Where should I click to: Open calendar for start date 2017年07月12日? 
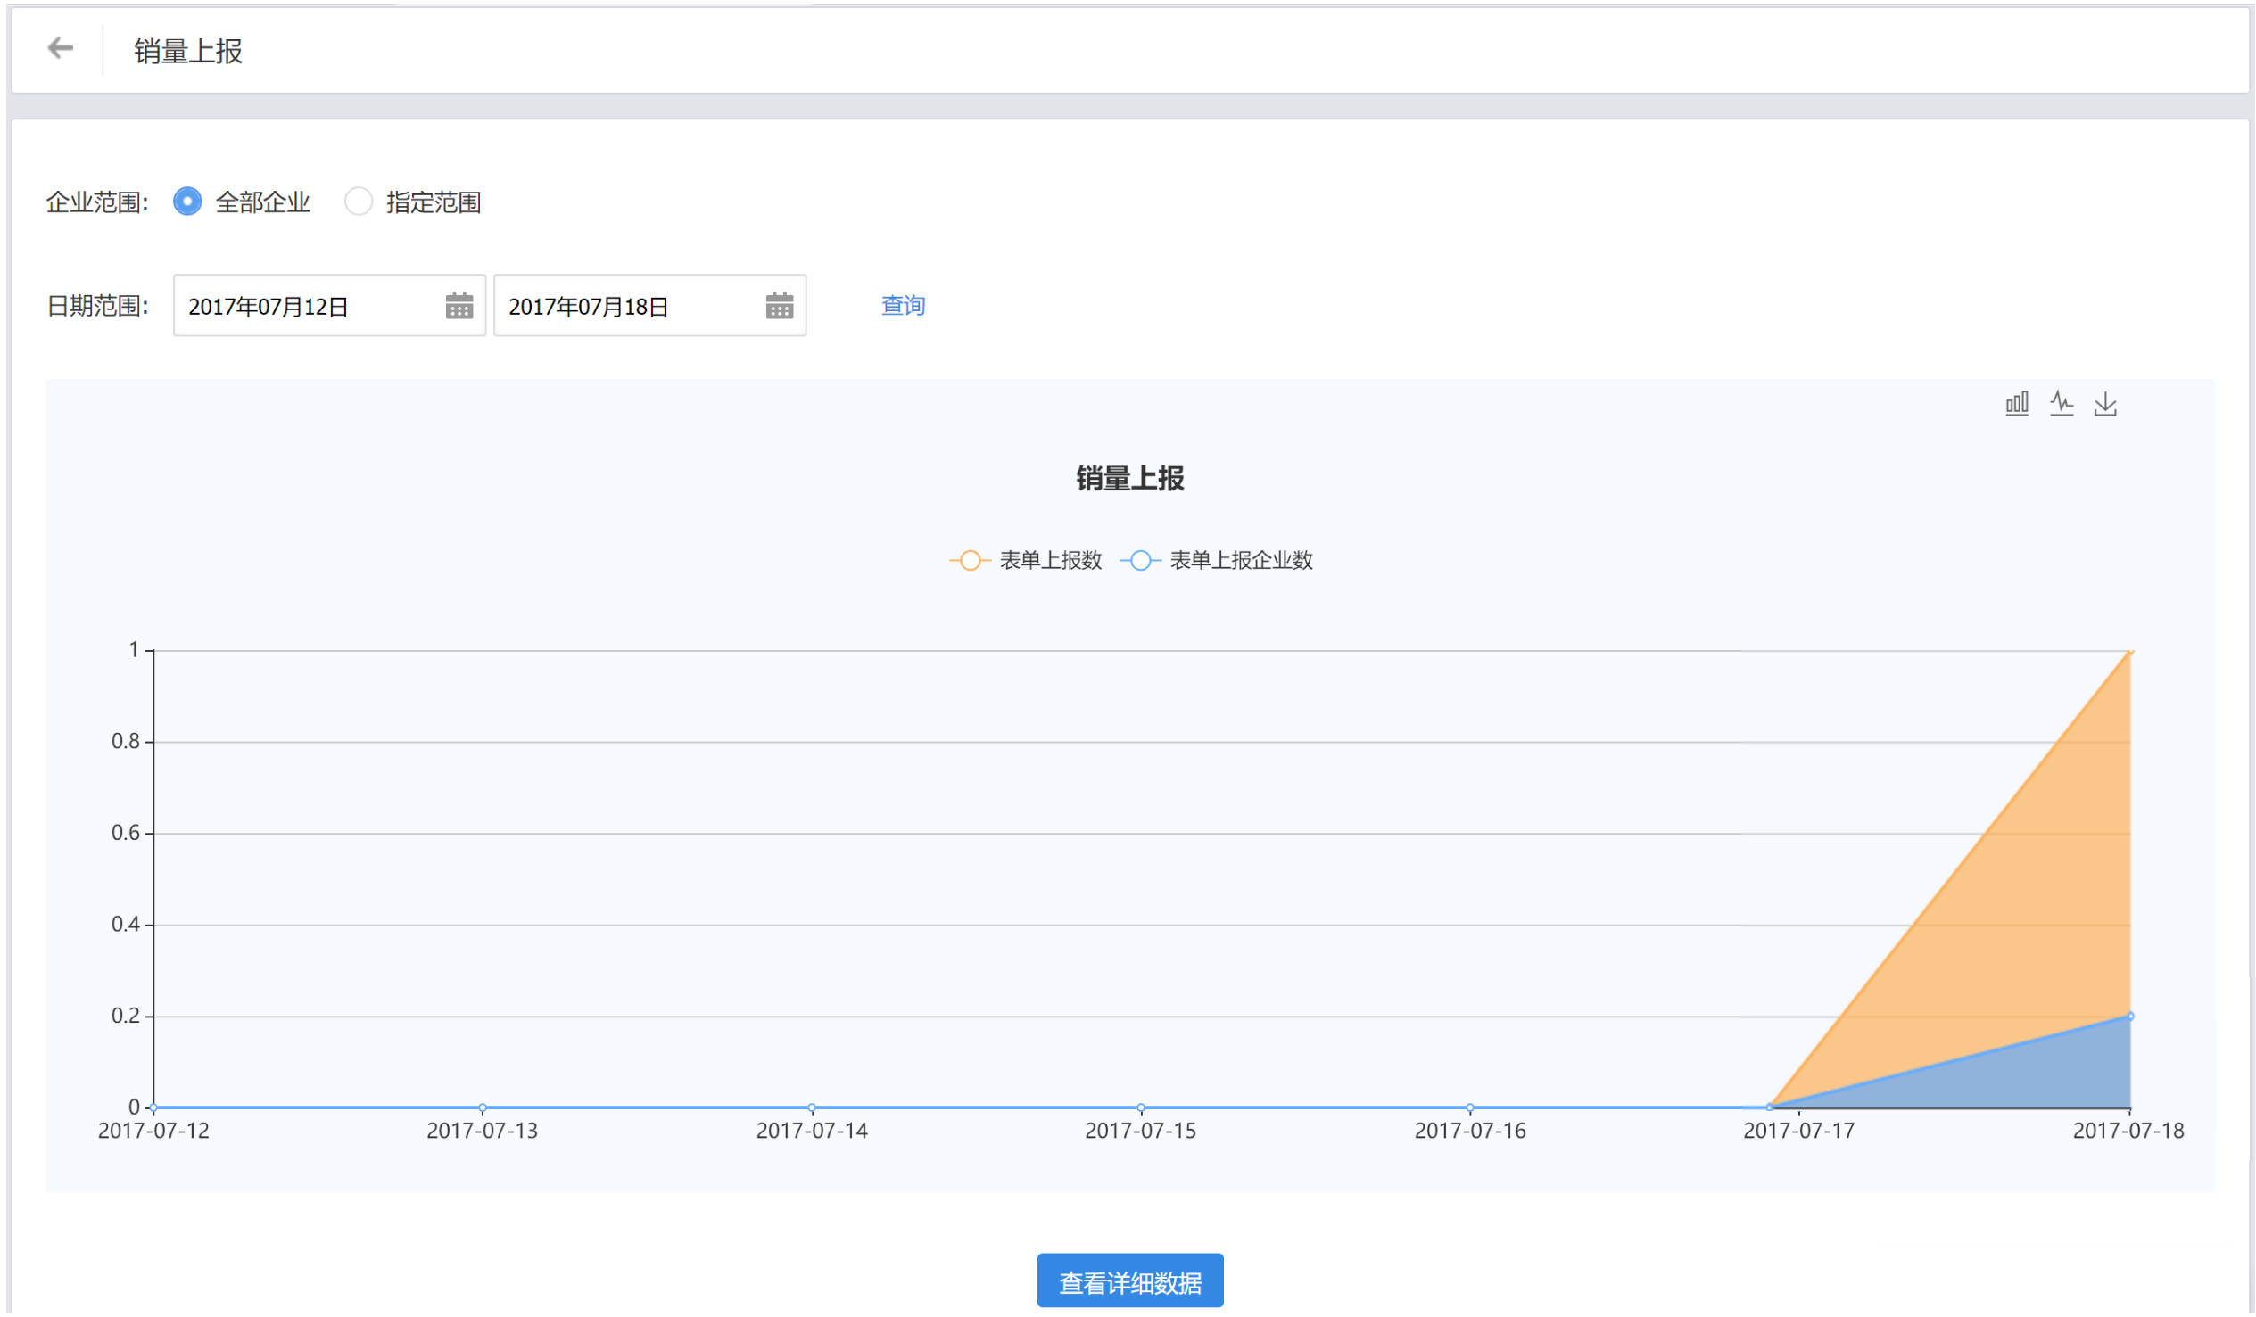459,306
